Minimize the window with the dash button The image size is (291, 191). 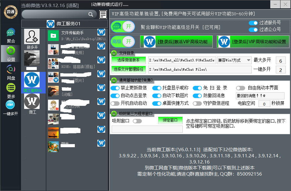tap(275, 4)
